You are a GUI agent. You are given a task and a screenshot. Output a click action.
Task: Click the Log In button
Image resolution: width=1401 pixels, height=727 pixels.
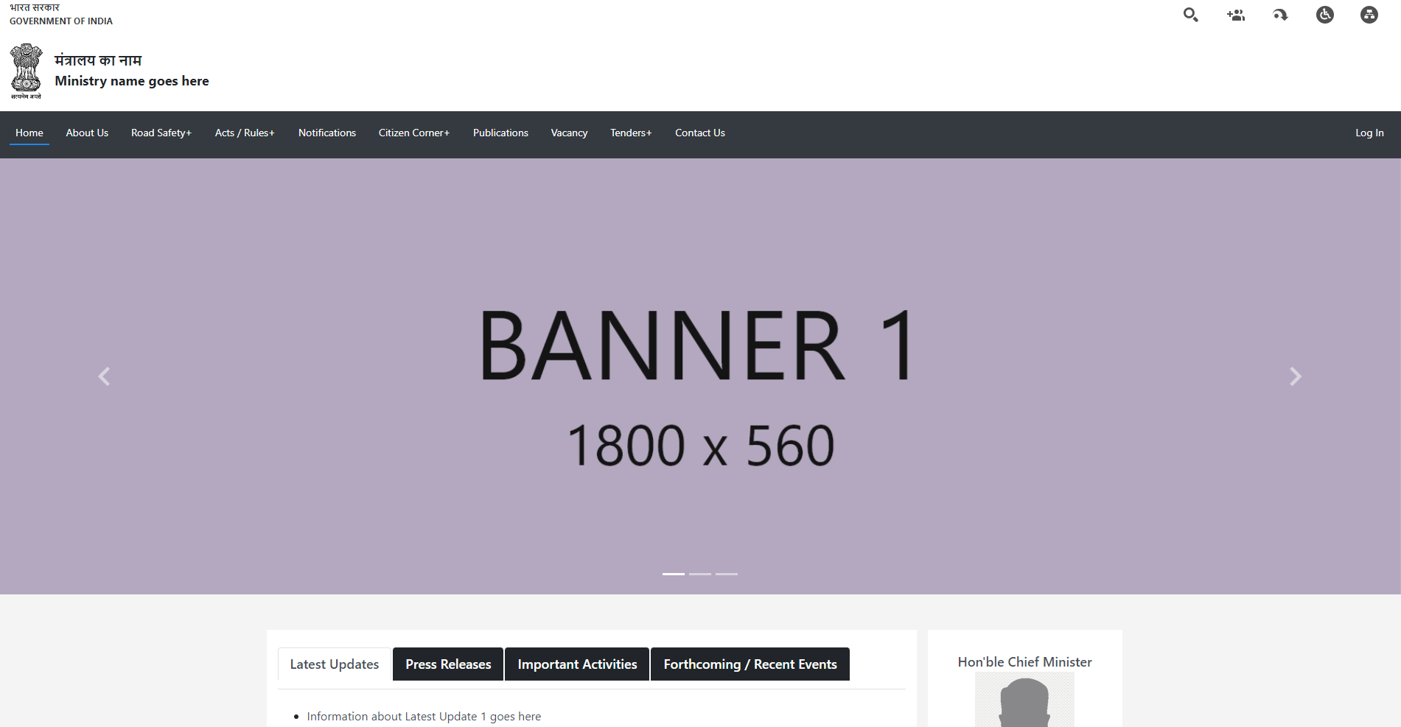[1369, 133]
